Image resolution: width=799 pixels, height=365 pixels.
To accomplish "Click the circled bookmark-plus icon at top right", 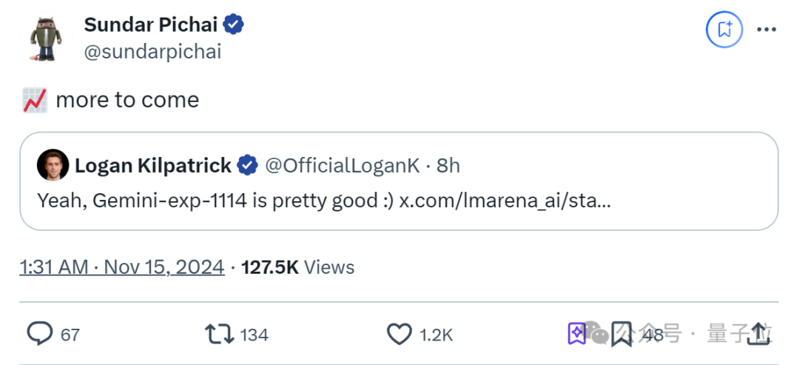I will tap(724, 30).
